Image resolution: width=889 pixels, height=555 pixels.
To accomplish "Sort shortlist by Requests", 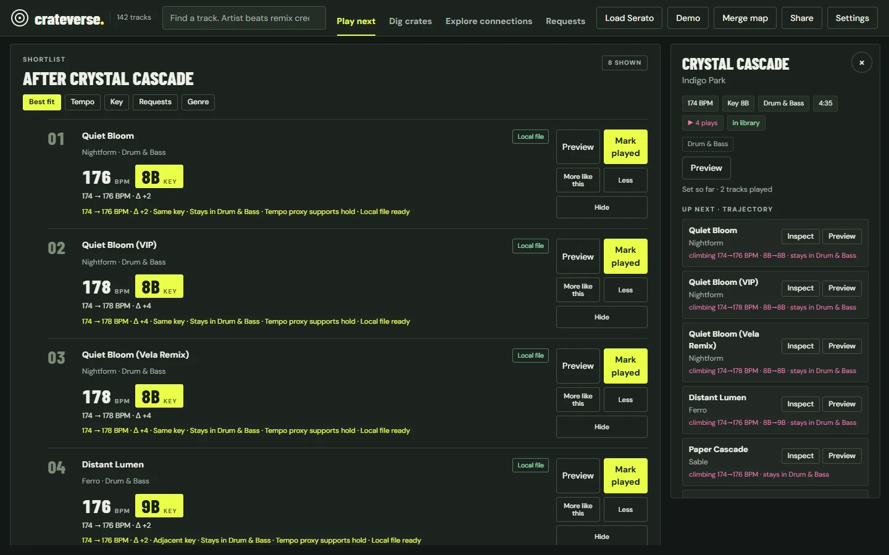I will 155,102.
